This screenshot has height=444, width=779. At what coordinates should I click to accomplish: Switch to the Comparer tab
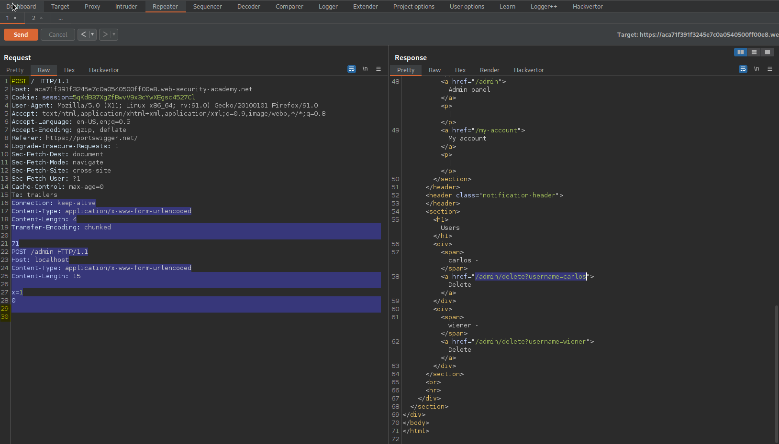coord(289,7)
